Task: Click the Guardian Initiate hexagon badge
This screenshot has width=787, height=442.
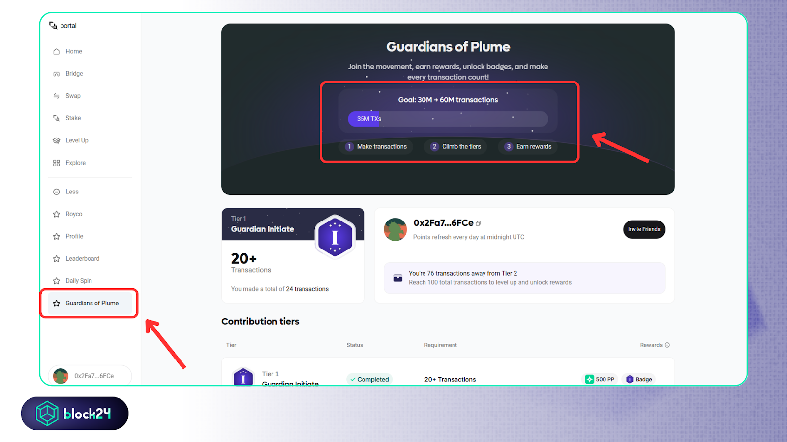Action: (x=335, y=237)
